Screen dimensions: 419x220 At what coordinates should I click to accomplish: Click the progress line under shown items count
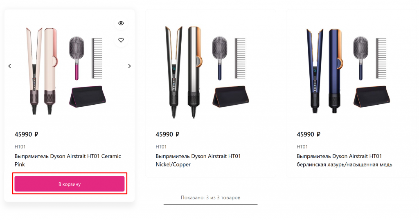pyautogui.click(x=211, y=205)
